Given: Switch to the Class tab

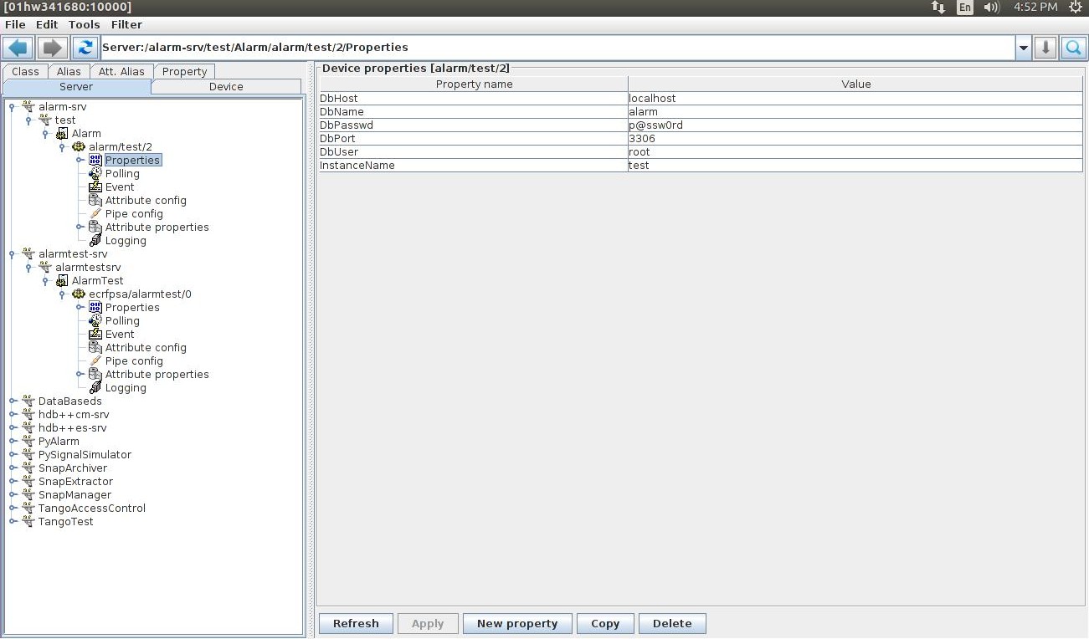Looking at the screenshot, I should point(25,72).
